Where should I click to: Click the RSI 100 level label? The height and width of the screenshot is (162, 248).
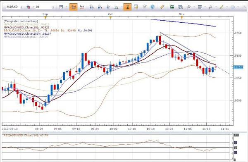tap(236, 135)
